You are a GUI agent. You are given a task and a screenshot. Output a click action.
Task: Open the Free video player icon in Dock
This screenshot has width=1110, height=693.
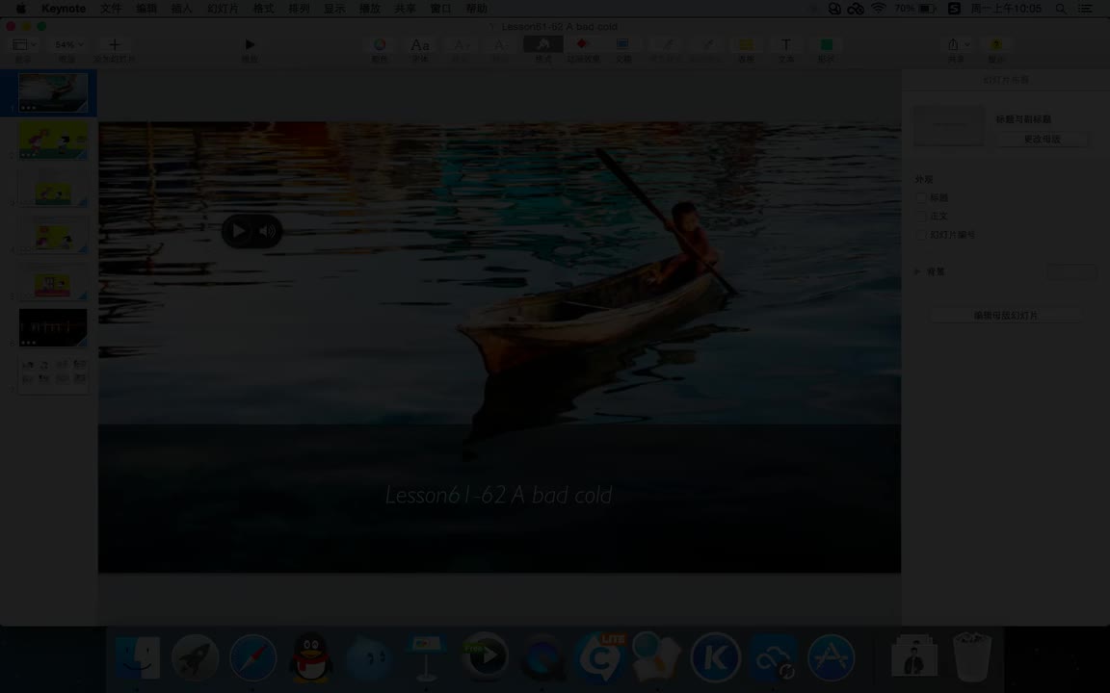pyautogui.click(x=485, y=657)
